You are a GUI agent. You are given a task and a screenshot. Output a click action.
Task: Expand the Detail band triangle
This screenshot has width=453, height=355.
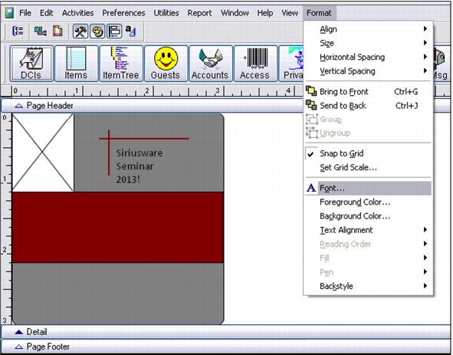point(18,332)
